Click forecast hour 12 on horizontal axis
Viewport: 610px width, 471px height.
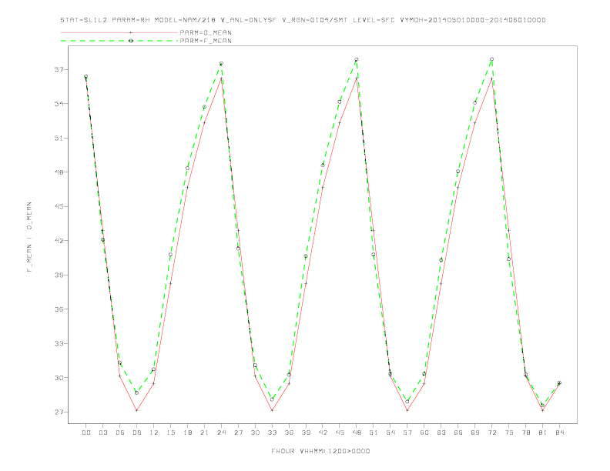(x=154, y=433)
